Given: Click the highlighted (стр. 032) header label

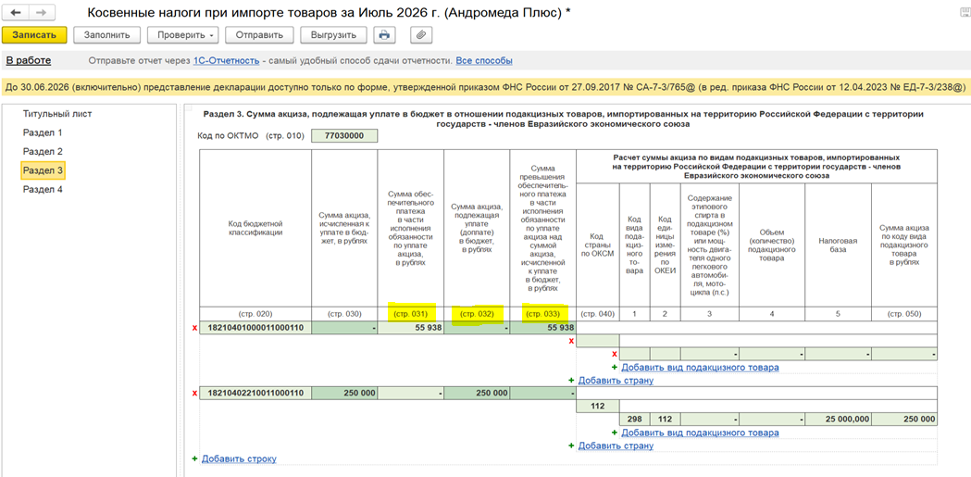Looking at the screenshot, I should [477, 314].
